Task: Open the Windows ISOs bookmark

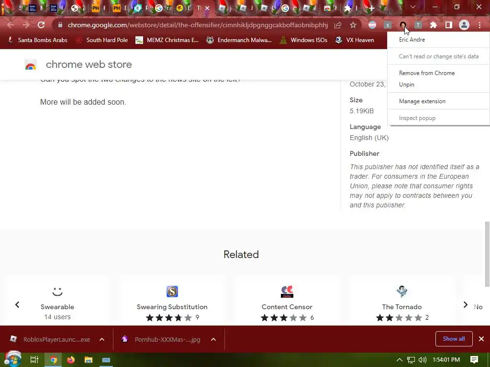Action: pyautogui.click(x=304, y=40)
